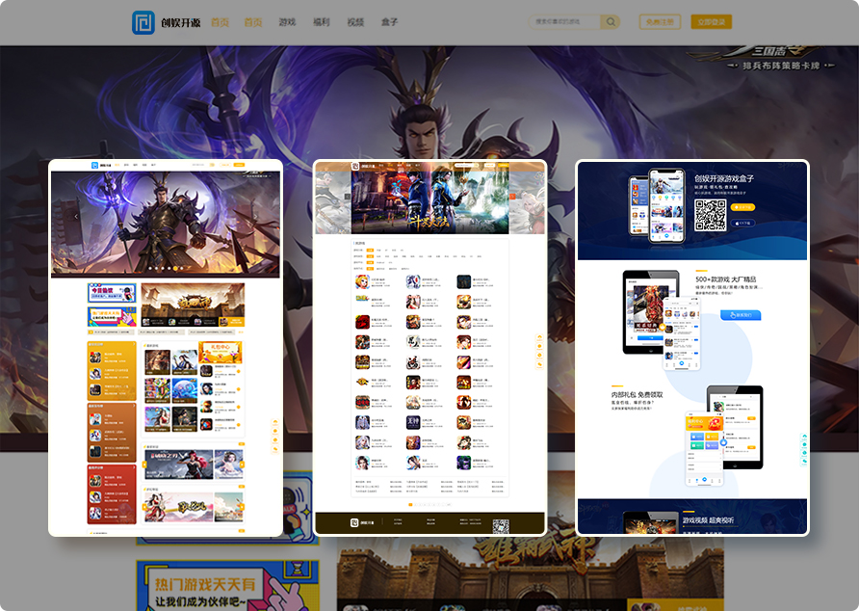Open the 礼包中心 banner in homepage preview

pyautogui.click(x=221, y=352)
